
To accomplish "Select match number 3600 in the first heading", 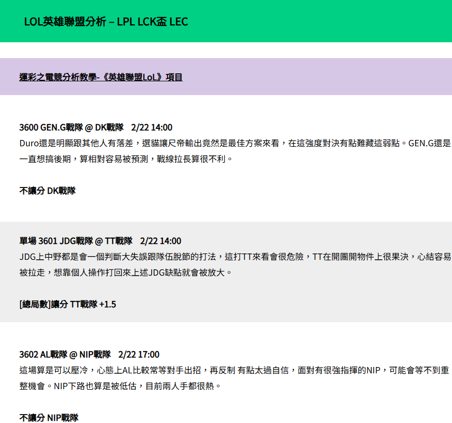I will pos(29,127).
